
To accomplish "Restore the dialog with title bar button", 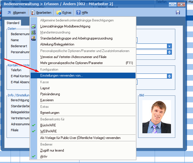I will (x=172, y=4).
